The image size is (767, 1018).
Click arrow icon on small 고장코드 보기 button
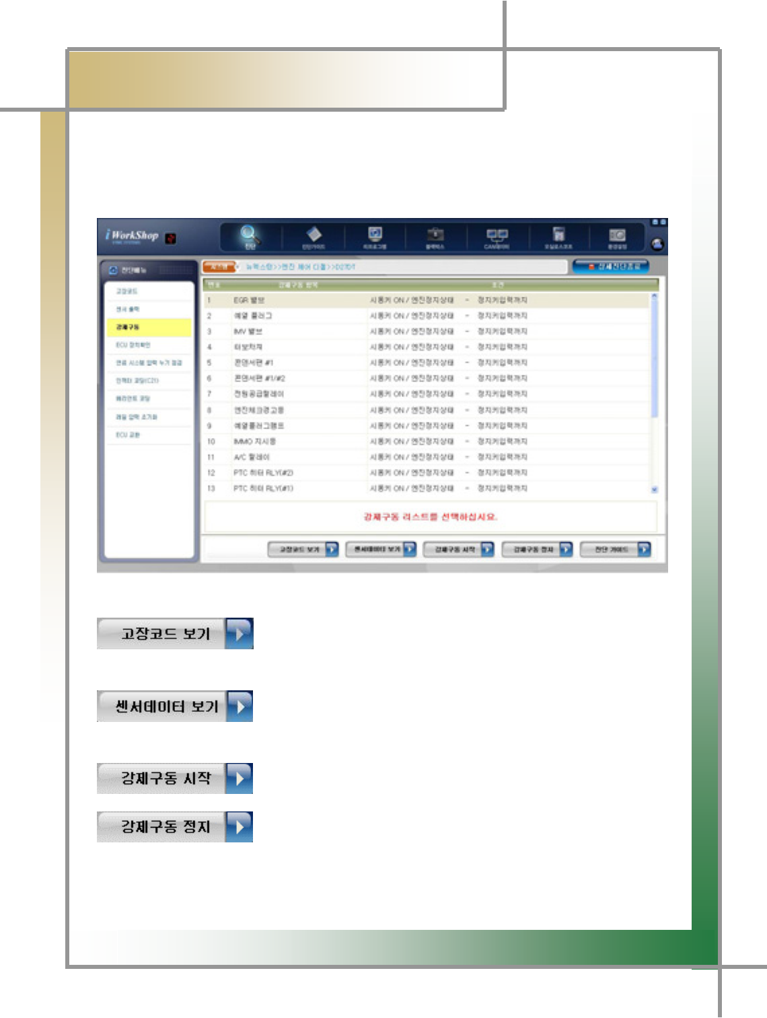pyautogui.click(x=332, y=549)
